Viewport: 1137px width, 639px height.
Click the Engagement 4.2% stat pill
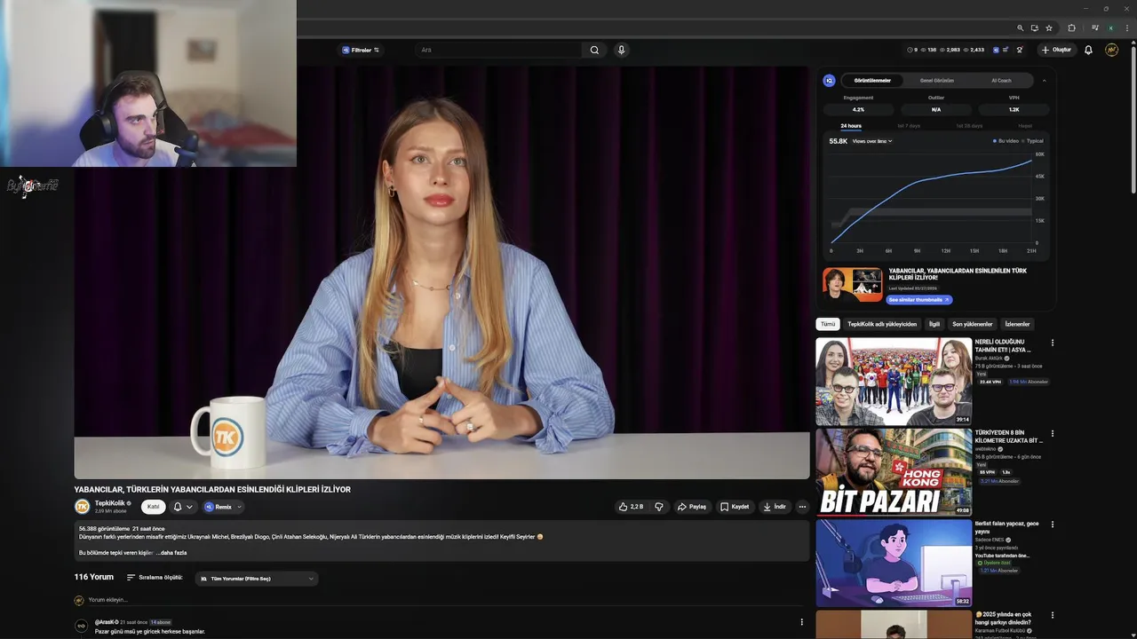pos(858,109)
